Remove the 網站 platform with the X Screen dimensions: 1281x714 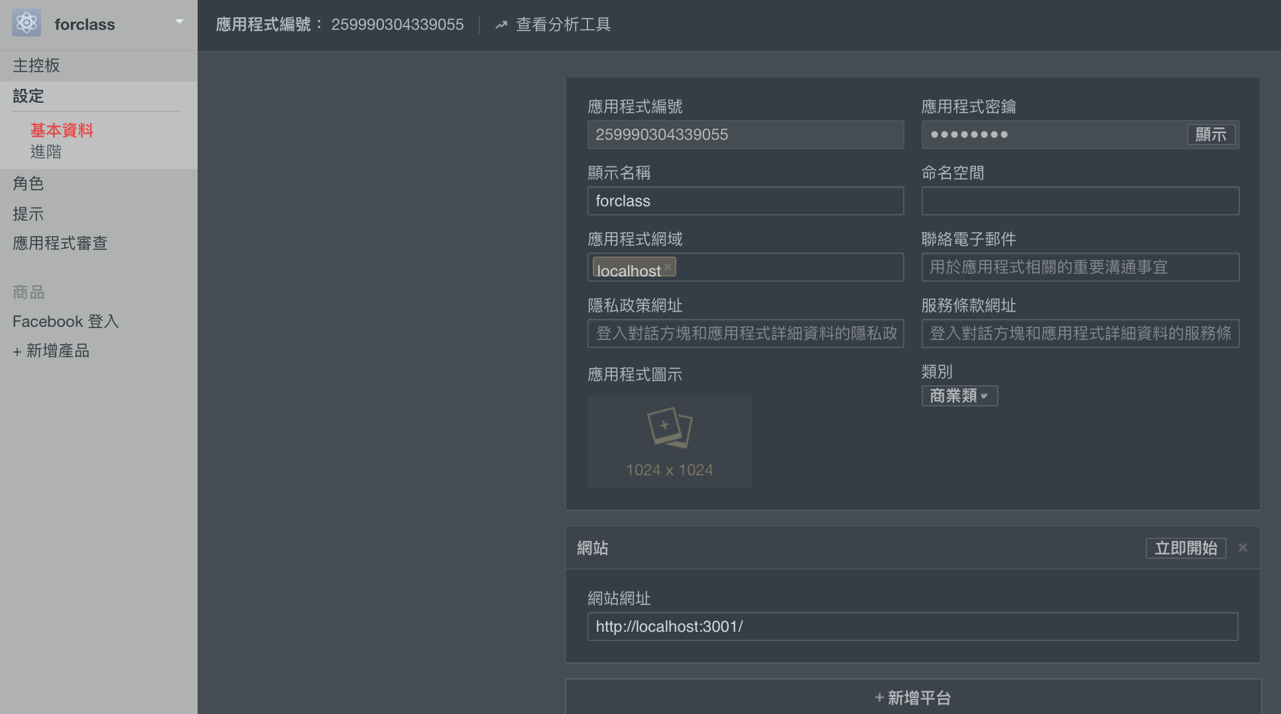click(x=1243, y=548)
